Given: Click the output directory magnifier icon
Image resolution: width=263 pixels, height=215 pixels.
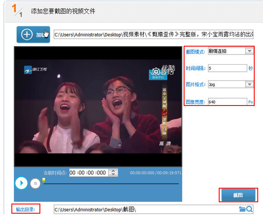Looking at the screenshot, I should [249, 209].
